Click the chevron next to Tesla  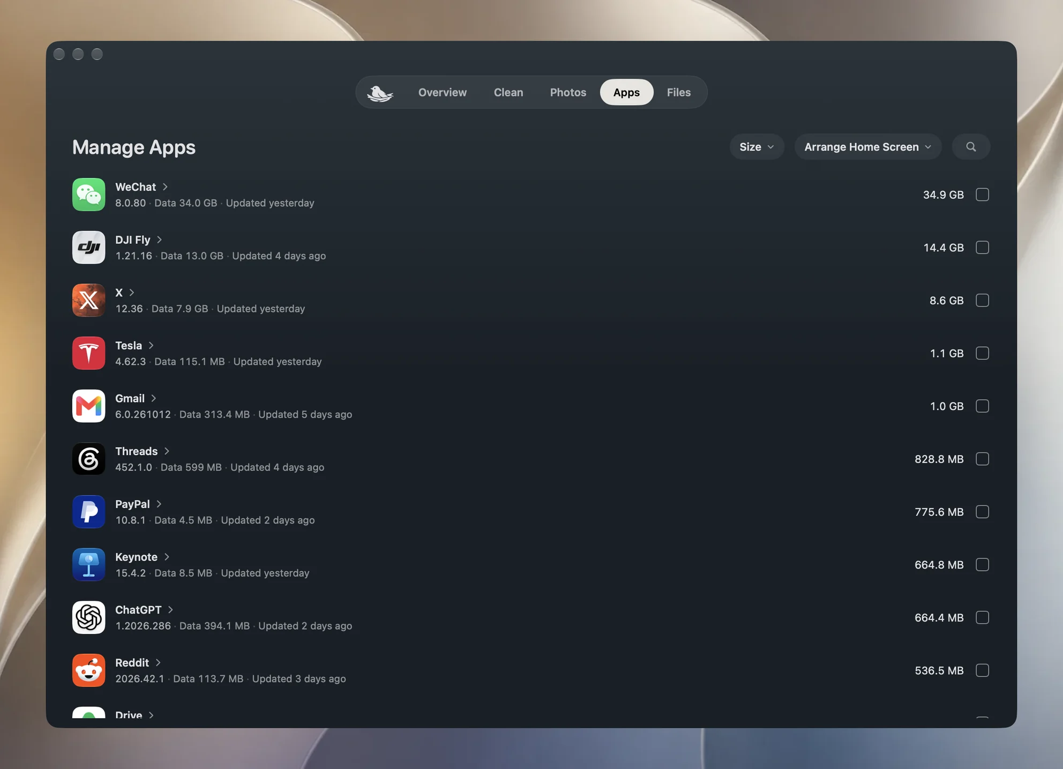(151, 346)
